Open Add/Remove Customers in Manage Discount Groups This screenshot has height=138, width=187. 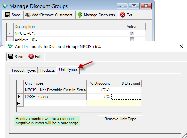(x=49, y=15)
